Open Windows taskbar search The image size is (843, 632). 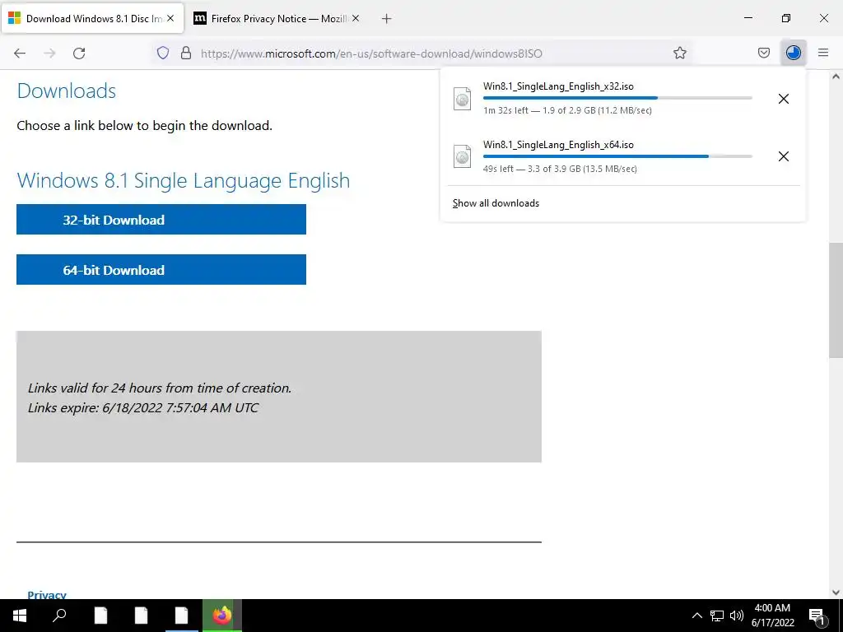pos(59,616)
